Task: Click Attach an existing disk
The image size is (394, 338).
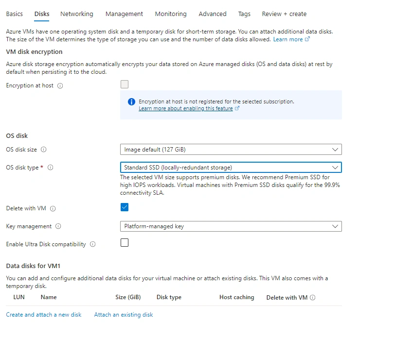Action: pos(124,315)
